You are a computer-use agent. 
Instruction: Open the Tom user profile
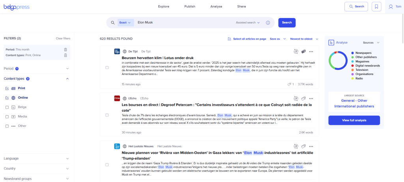(x=395, y=6)
